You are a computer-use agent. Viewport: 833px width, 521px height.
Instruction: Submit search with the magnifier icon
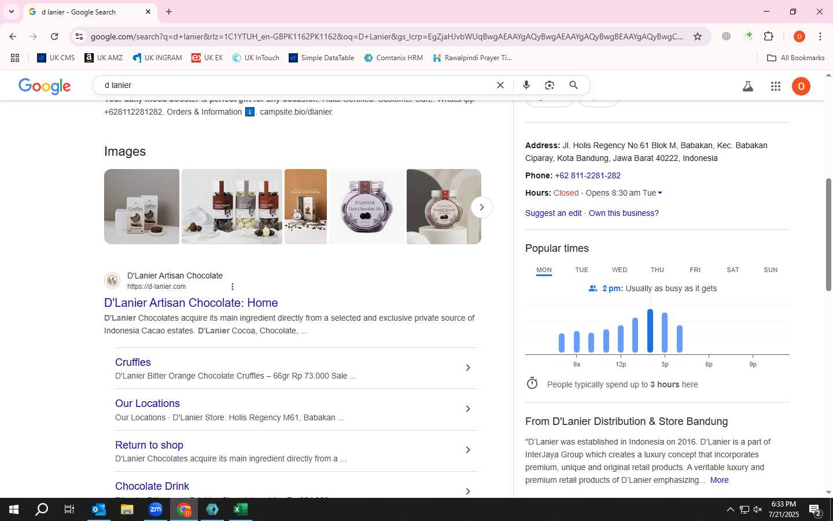click(x=573, y=85)
